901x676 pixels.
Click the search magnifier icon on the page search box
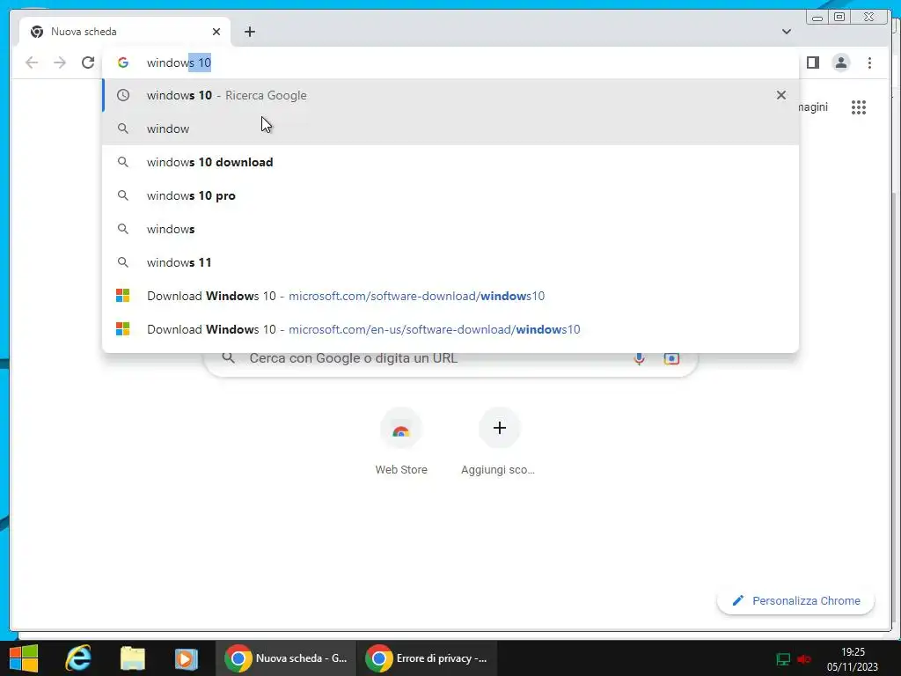[228, 358]
